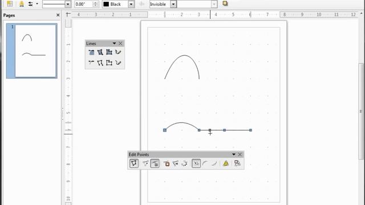Open the Invisible area style dropdown
Image resolution: width=365 pixels, height=205 pixels.
(x=173, y=4)
